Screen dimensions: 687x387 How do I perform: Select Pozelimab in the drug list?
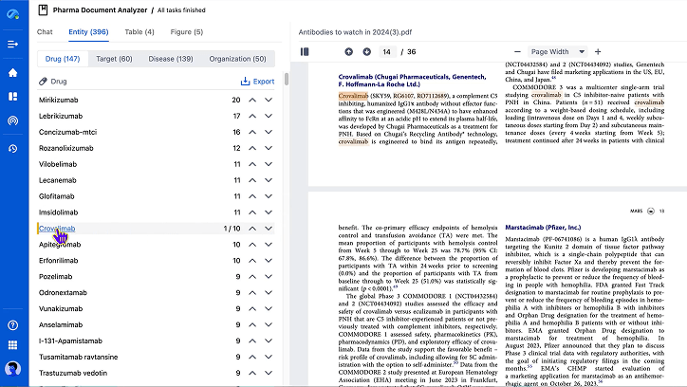55,276
